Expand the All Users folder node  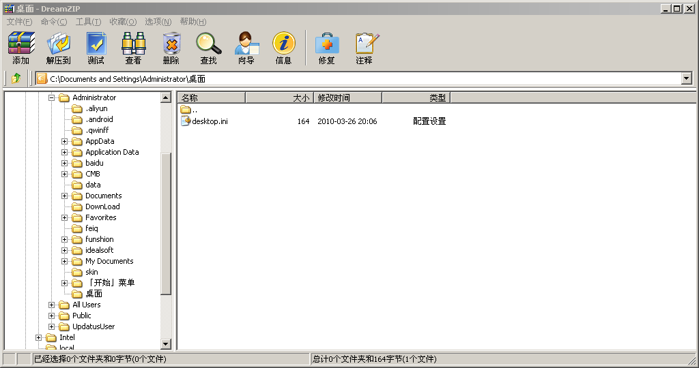[51, 305]
